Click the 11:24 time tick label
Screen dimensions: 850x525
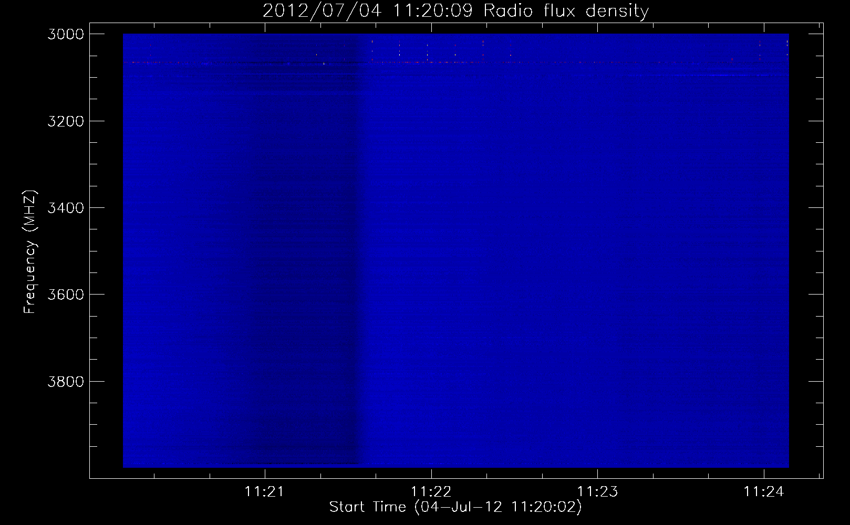[x=763, y=491]
